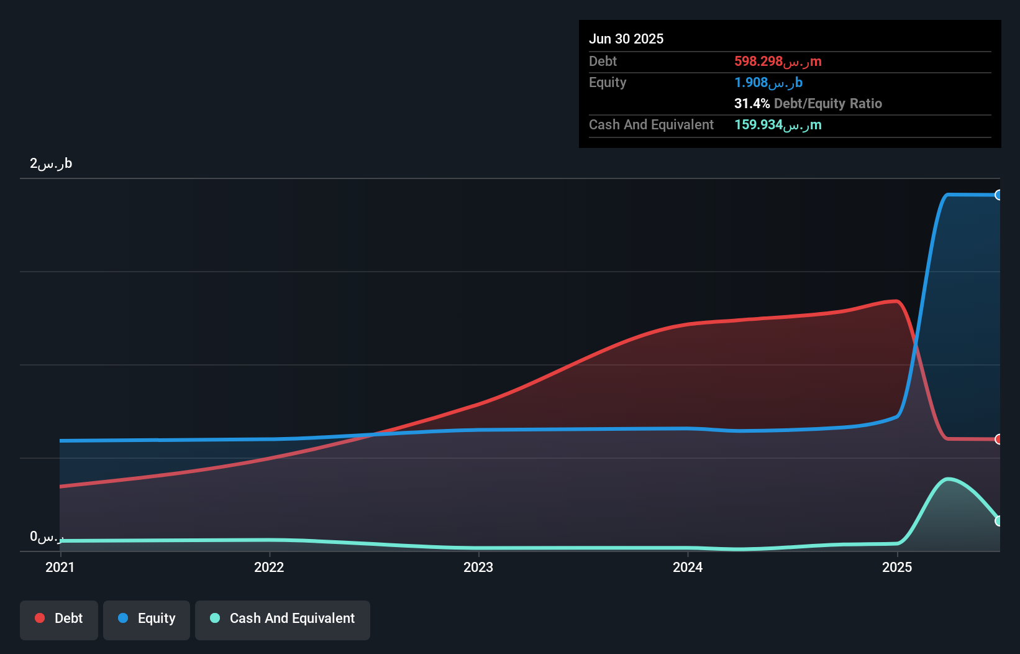Click the 31.4% Debt/Equity Ratio text
The height and width of the screenshot is (654, 1020).
pyautogui.click(x=808, y=103)
